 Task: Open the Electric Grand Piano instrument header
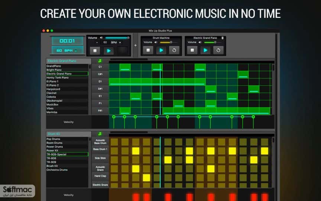pyautogui.click(x=69, y=61)
